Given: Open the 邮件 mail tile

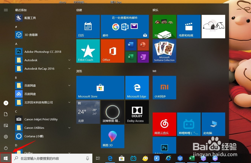Looking at the screenshot, I should pyautogui.click(x=125, y=26).
